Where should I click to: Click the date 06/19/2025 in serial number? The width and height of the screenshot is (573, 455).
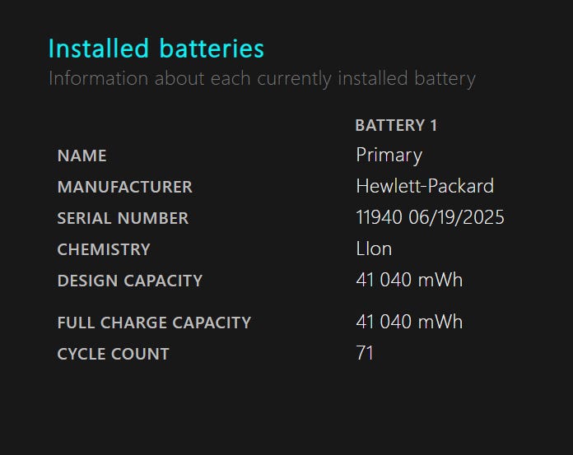(x=456, y=217)
